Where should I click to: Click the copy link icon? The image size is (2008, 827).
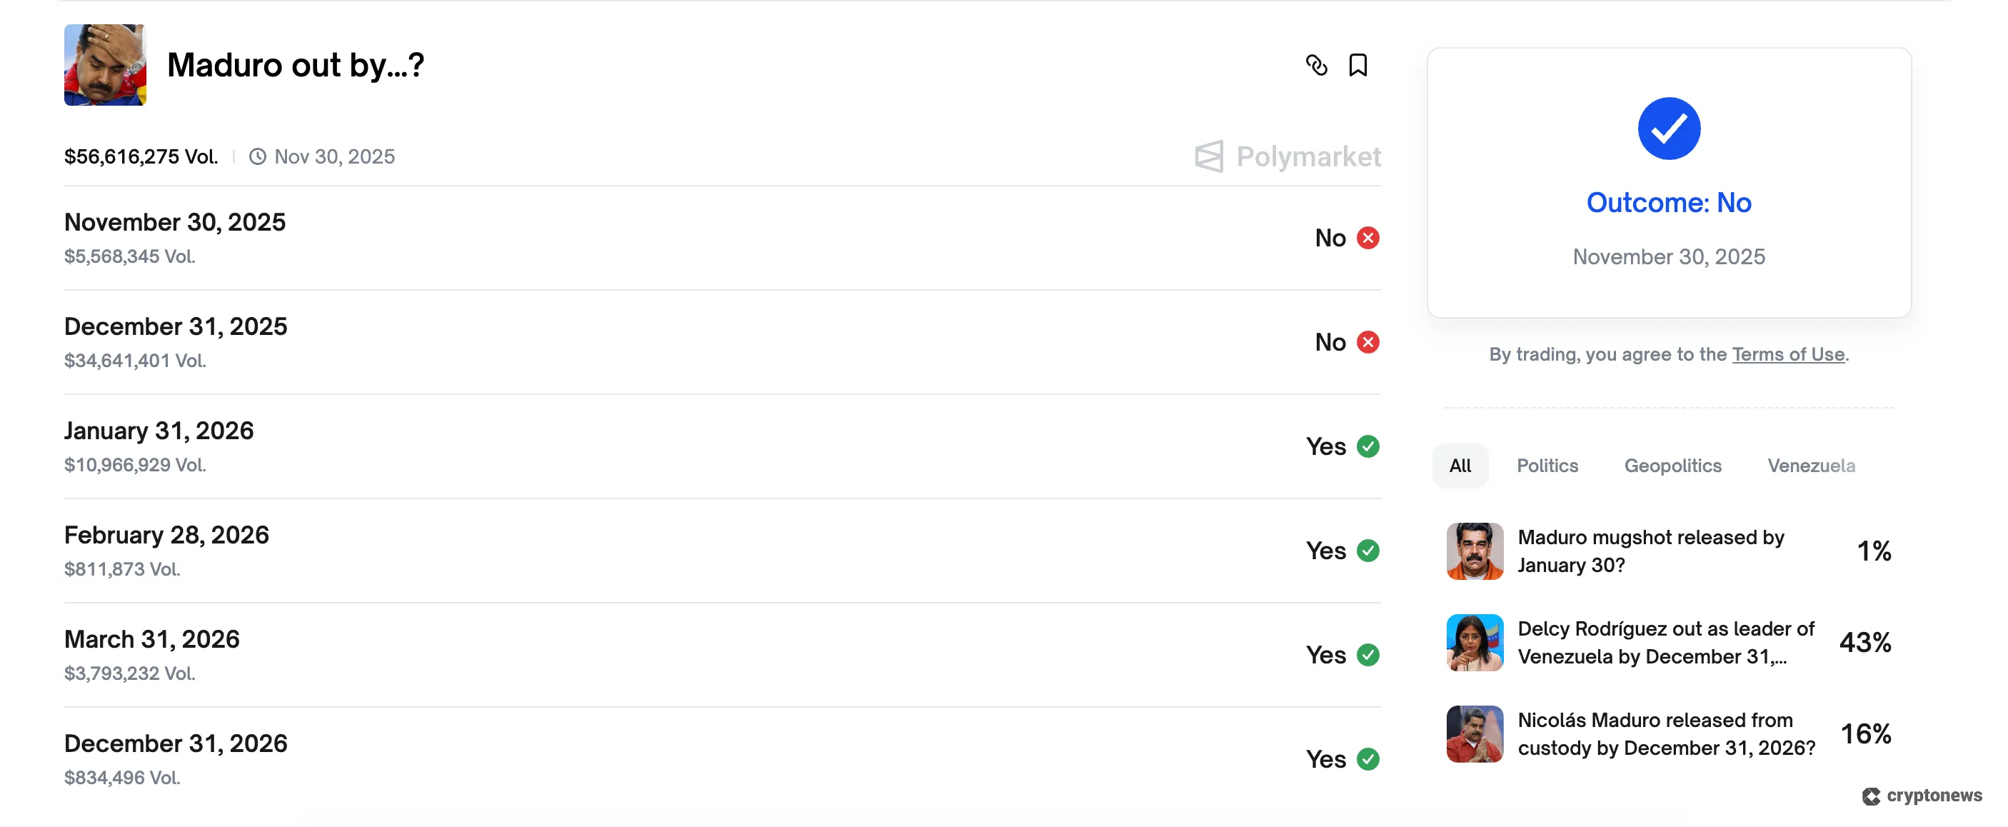coord(1316,66)
